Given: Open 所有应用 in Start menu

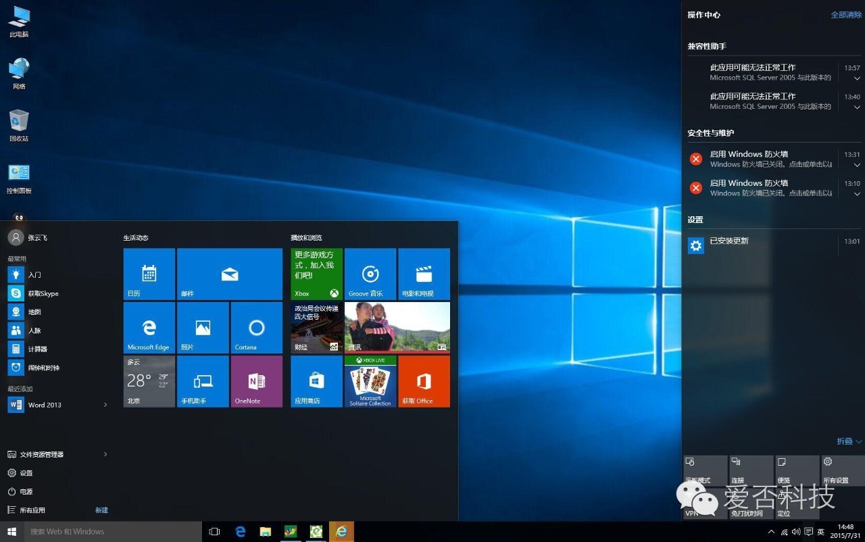Looking at the screenshot, I should [x=32, y=510].
